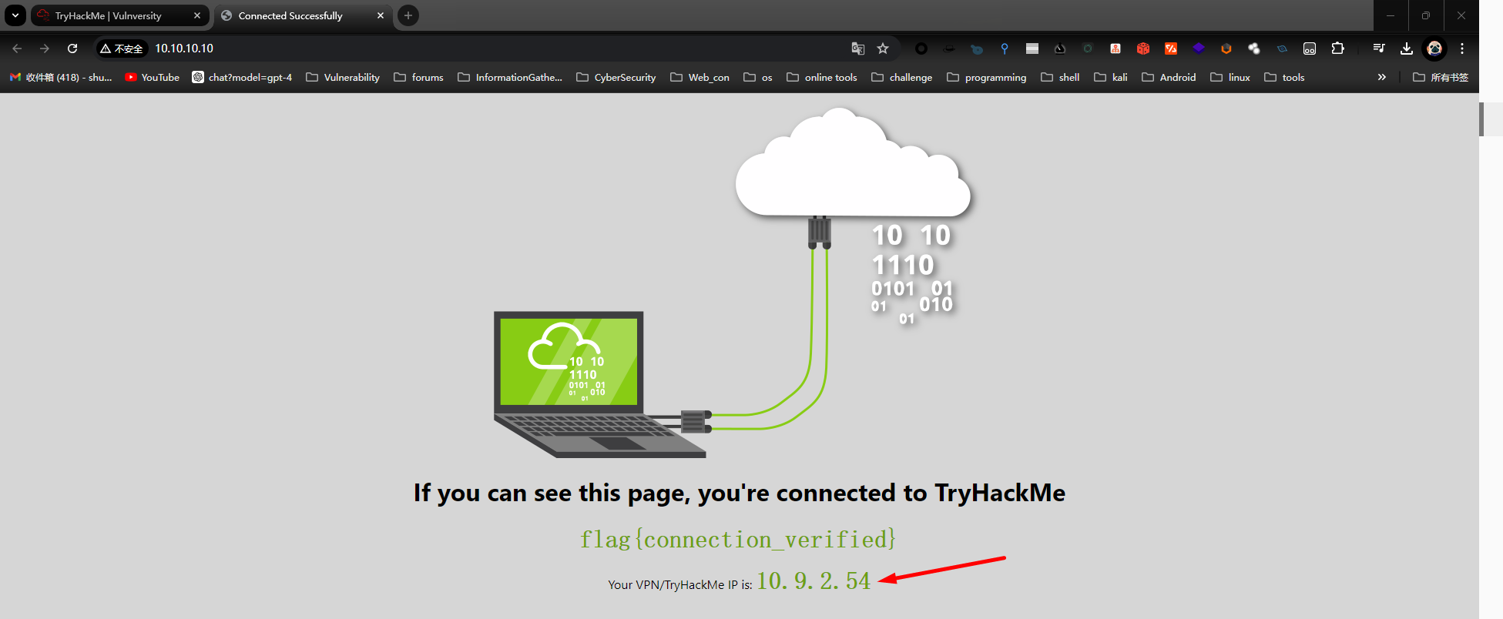The height and width of the screenshot is (619, 1503).
Task: Click the 'connected to TryHackMe' heading
Action: (740, 493)
